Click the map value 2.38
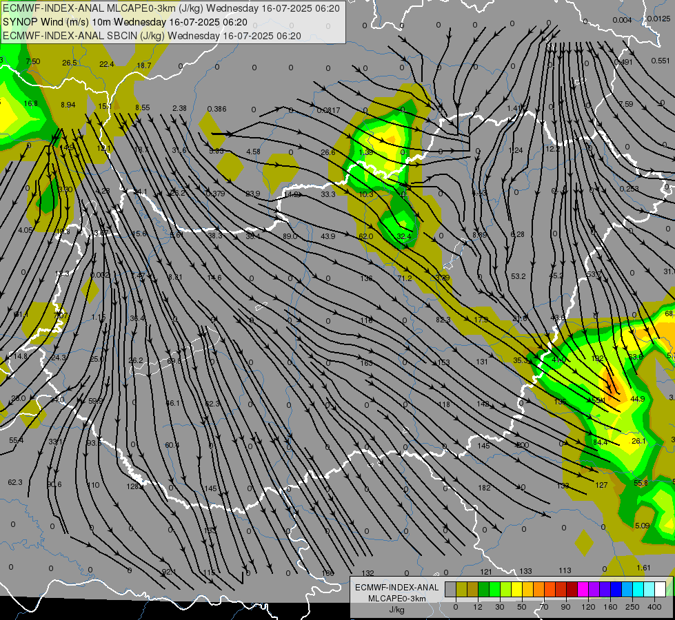 pyautogui.click(x=179, y=108)
